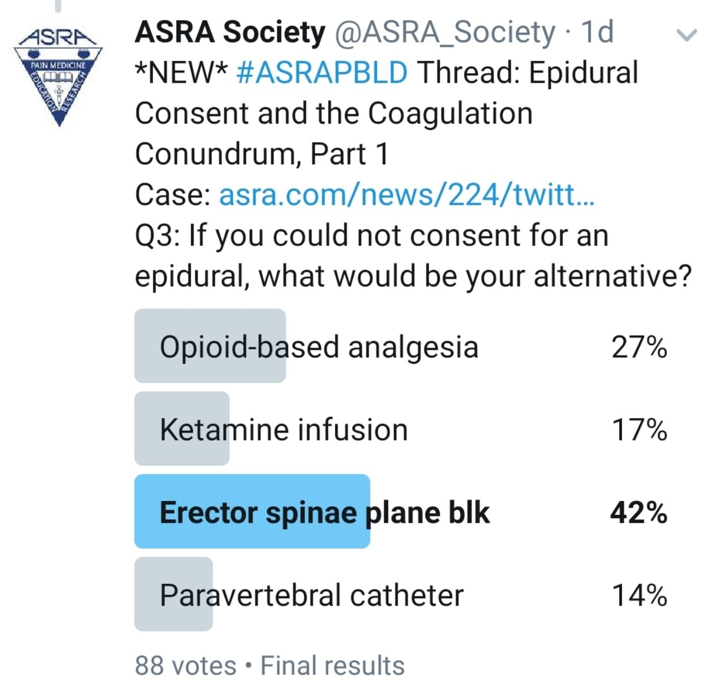Image resolution: width=710 pixels, height=694 pixels.
Task: Click the Coagulation Conundrum thread title text
Action: tap(333, 133)
